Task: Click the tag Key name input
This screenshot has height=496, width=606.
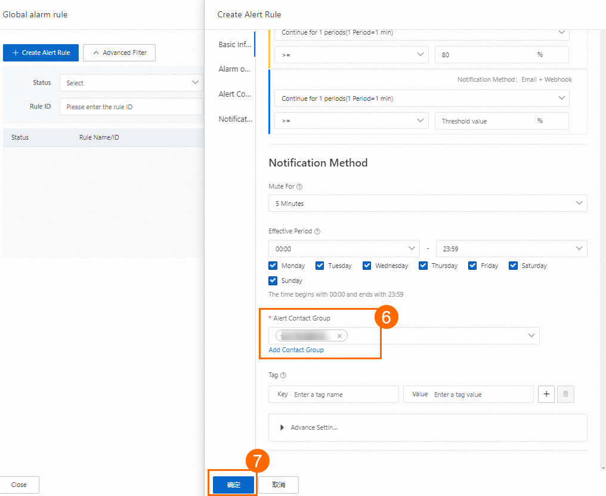Action: coord(333,395)
